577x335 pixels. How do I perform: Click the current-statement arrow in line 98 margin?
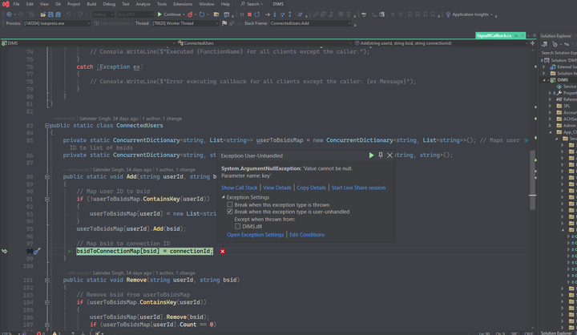[5, 251]
